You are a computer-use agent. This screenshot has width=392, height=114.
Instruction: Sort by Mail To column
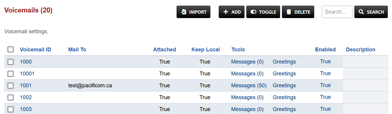[77, 50]
